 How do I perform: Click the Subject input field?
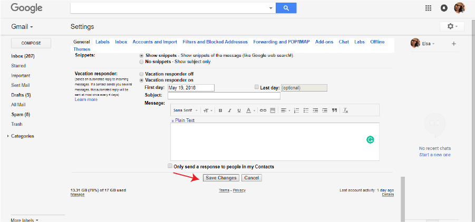pyautogui.click(x=224, y=96)
